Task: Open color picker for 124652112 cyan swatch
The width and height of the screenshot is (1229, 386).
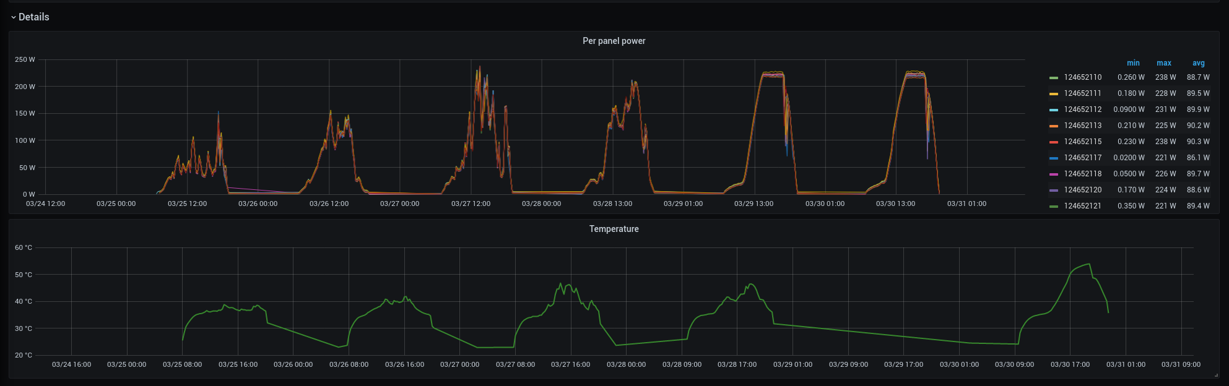Action: [1054, 110]
